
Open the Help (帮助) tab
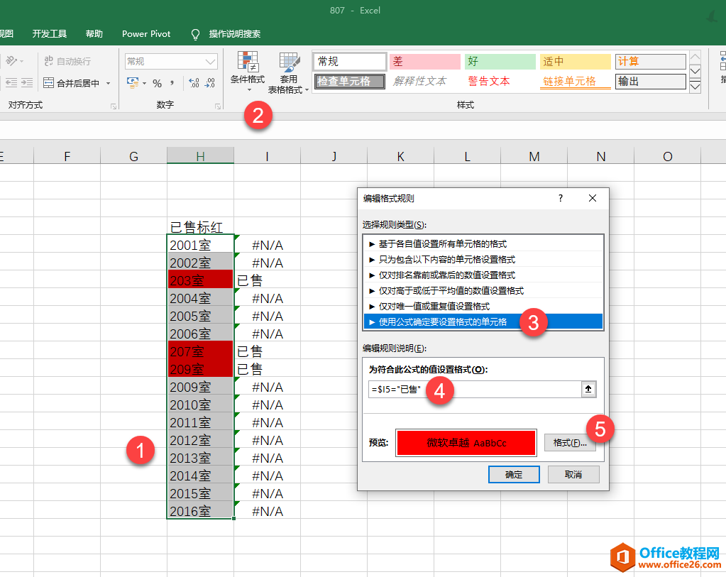point(94,34)
